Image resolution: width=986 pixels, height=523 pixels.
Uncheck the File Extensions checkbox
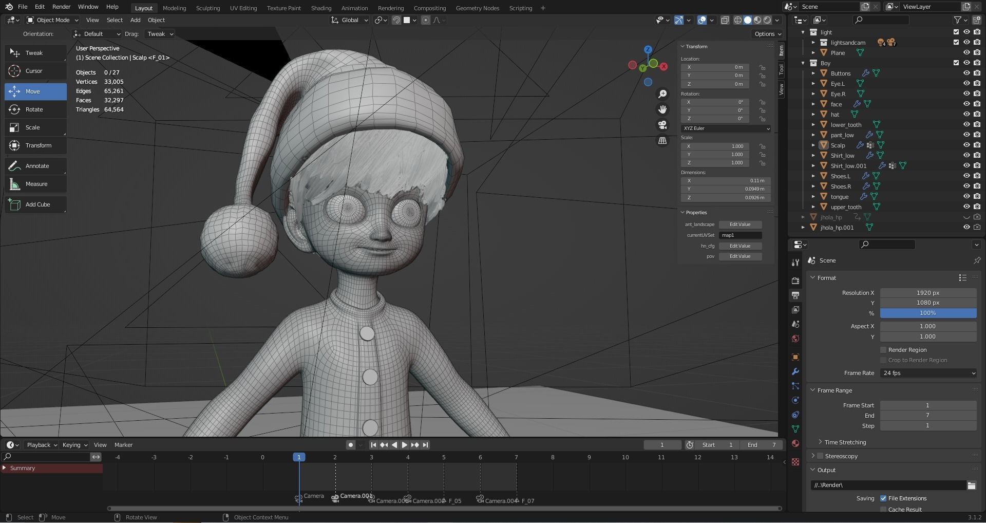point(883,498)
